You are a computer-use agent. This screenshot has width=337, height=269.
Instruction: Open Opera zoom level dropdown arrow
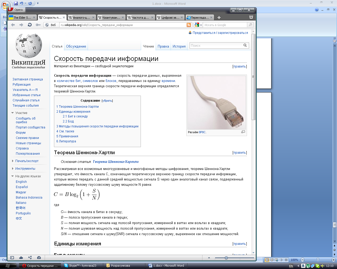(209, 258)
